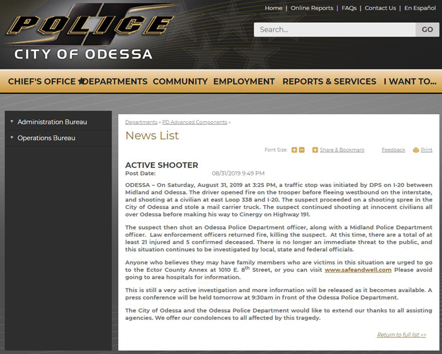This screenshot has height=354, width=442.
Task: Open Administration Bureau sidebar item
Action: point(52,122)
